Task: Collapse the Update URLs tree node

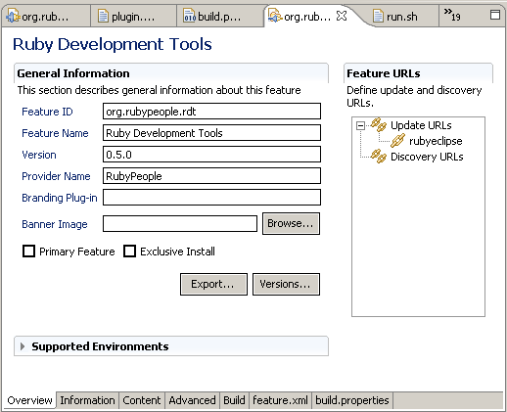Action: click(x=360, y=125)
